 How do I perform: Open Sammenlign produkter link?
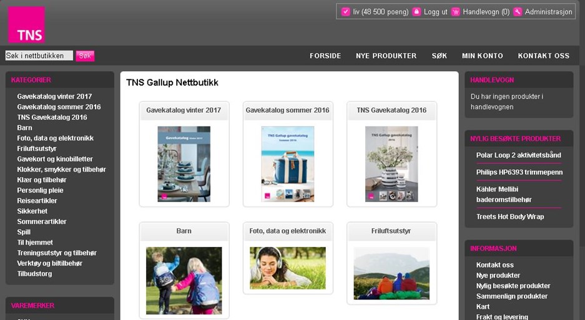coord(512,296)
